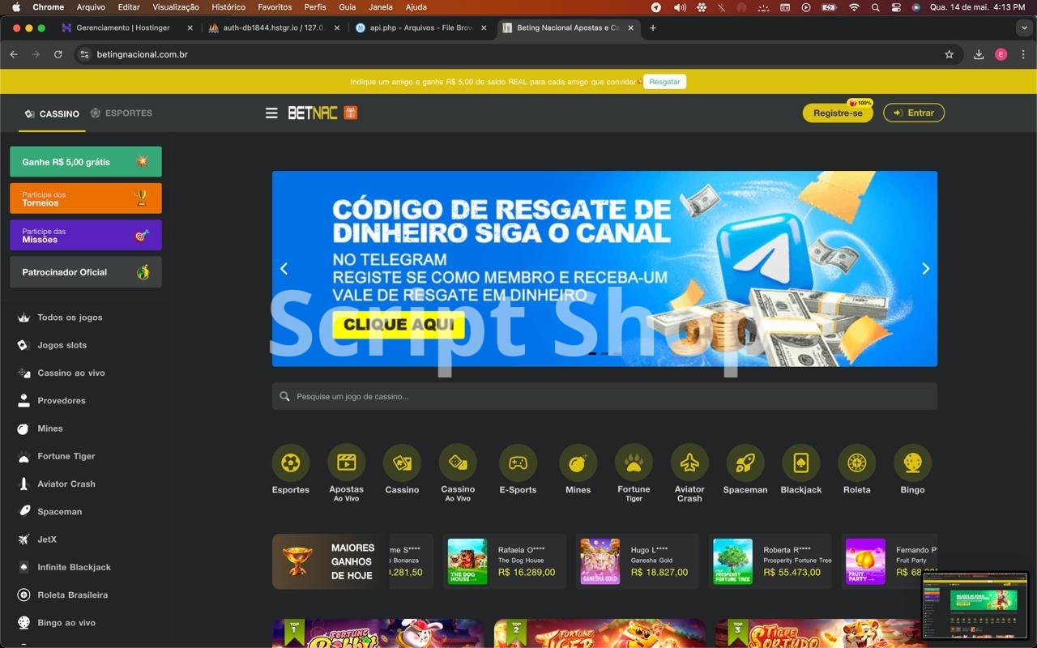Screen dimensions: 1037x648
Task: Open Participe das Missões button
Action: [x=86, y=236]
